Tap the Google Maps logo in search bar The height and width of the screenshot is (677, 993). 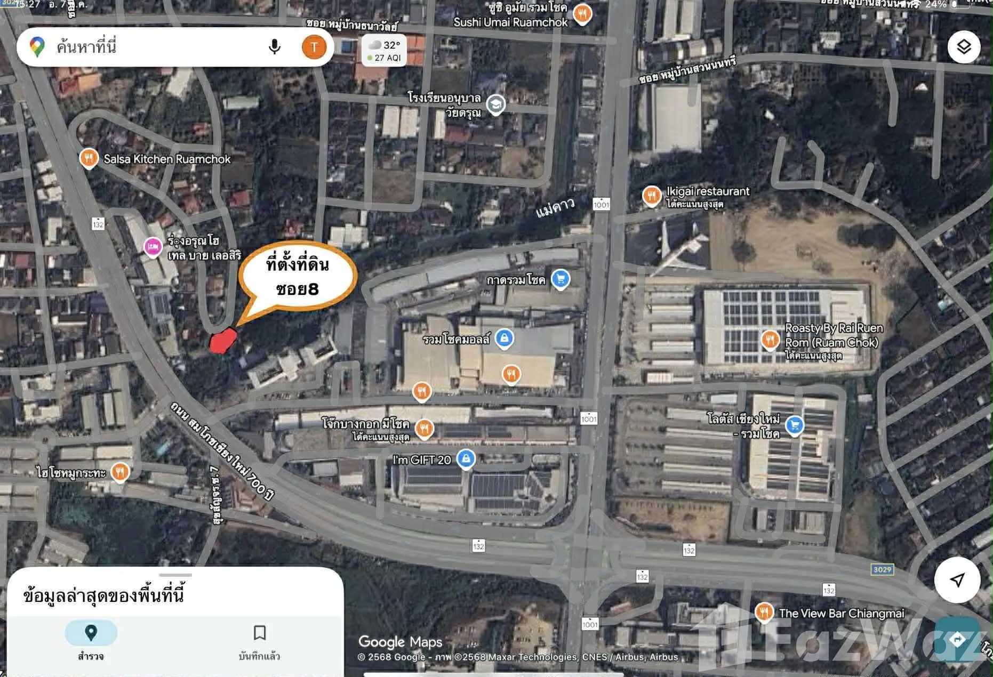(x=37, y=47)
